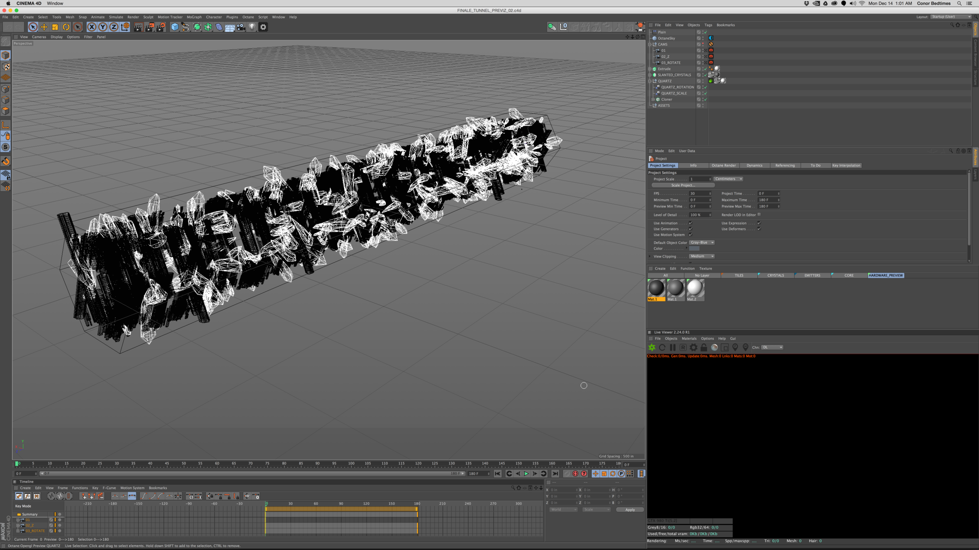This screenshot has width=979, height=550.
Task: Open the viewport Cameras menu
Action: (x=39, y=37)
